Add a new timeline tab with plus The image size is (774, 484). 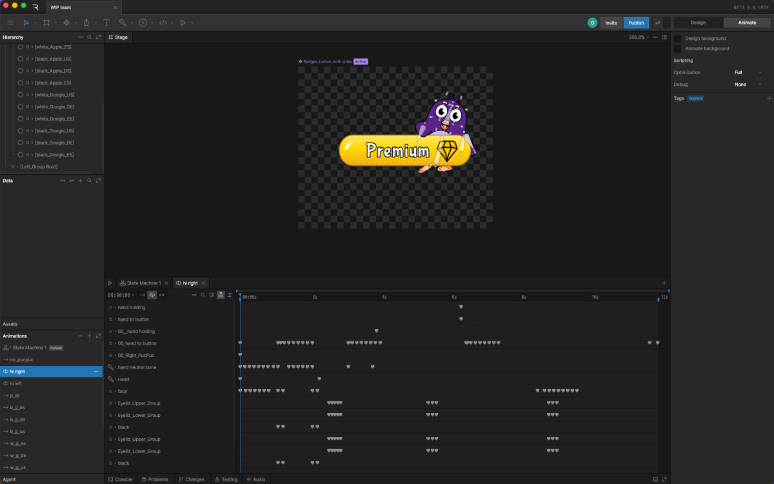click(664, 283)
